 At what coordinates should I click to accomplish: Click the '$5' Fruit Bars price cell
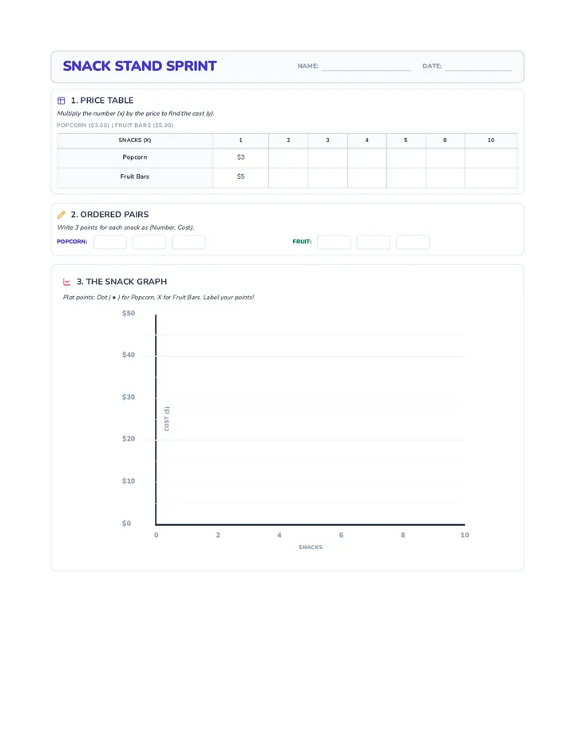coord(240,178)
